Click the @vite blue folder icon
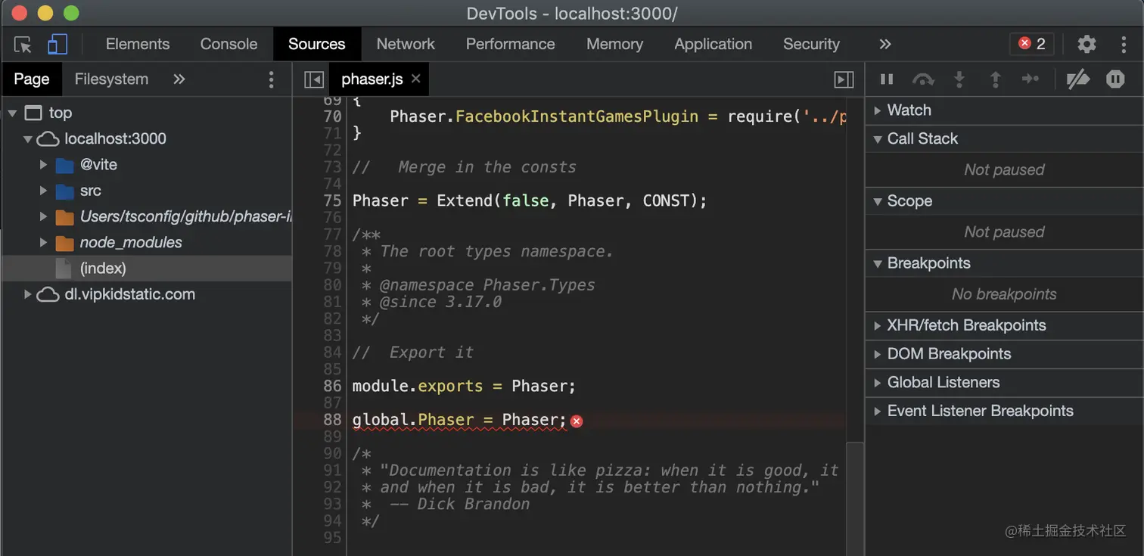1144x556 pixels. tap(64, 165)
